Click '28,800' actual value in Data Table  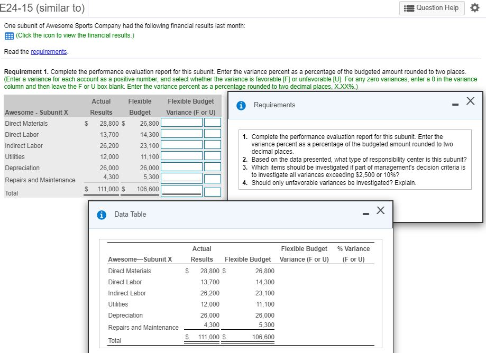point(210,271)
